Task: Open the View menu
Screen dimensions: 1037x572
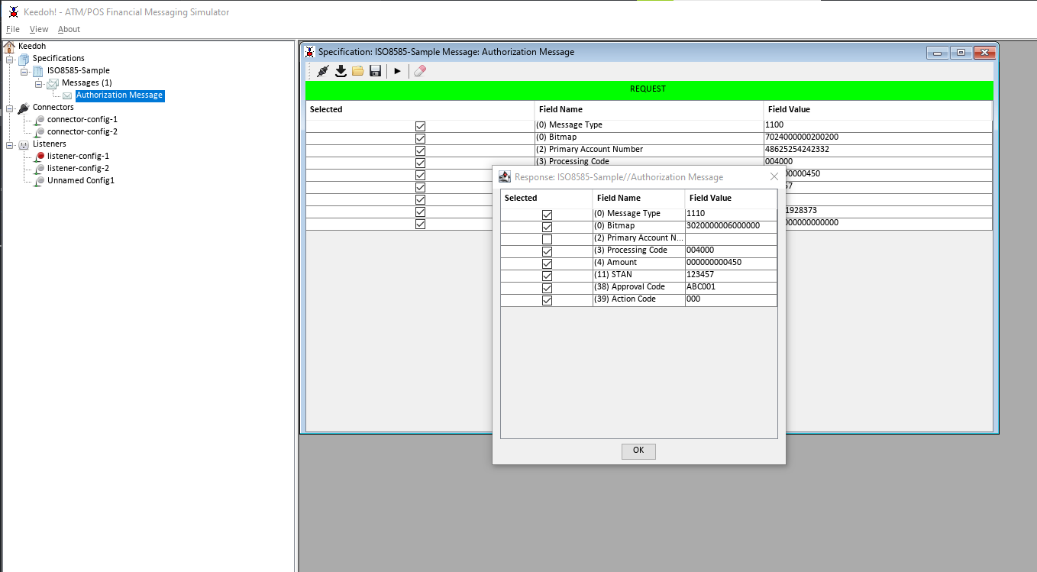Action: coord(39,29)
